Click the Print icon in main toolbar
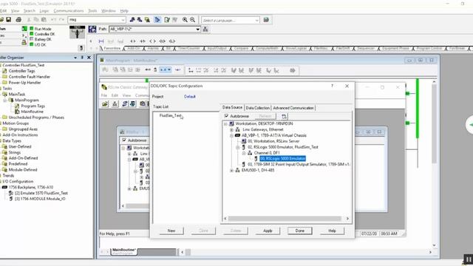The width and height of the screenshot is (473, 266). [18, 20]
